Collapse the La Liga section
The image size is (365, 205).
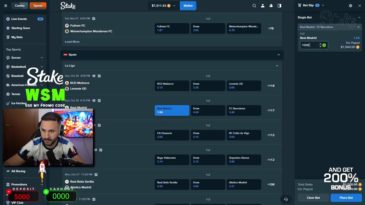point(277,66)
